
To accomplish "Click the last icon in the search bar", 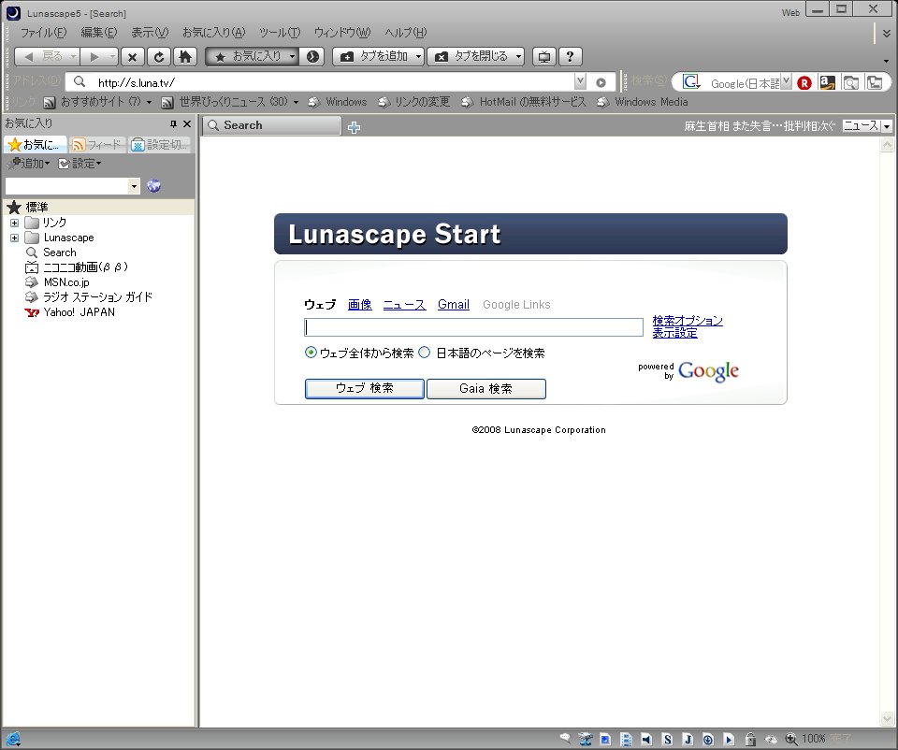I will (874, 83).
